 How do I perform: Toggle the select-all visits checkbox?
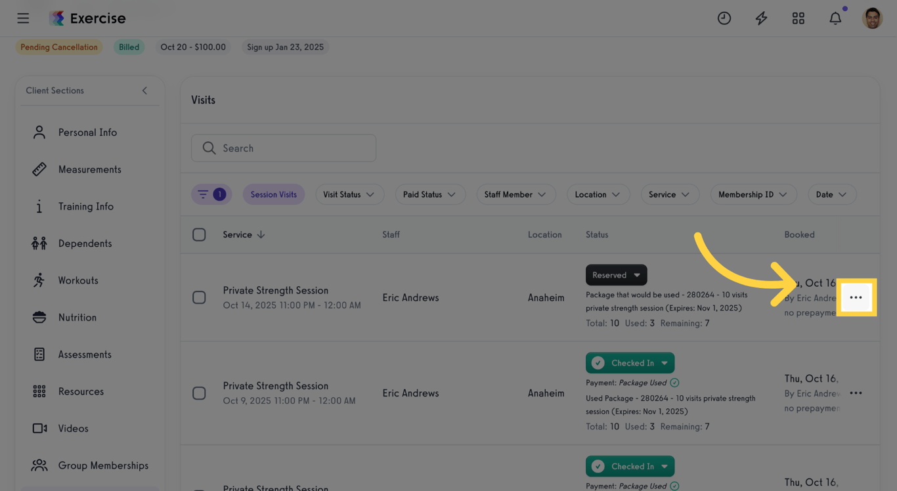[x=199, y=234]
